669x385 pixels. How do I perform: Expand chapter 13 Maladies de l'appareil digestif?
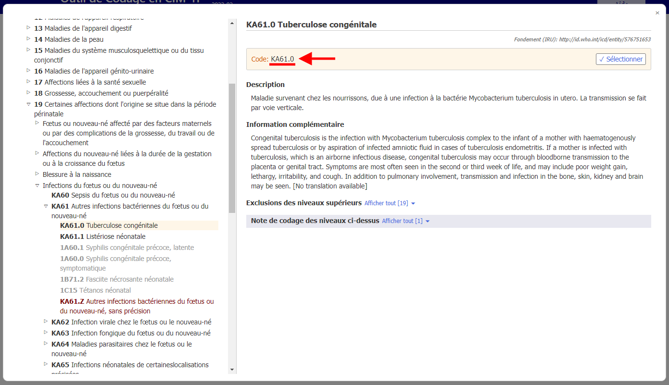click(x=28, y=28)
